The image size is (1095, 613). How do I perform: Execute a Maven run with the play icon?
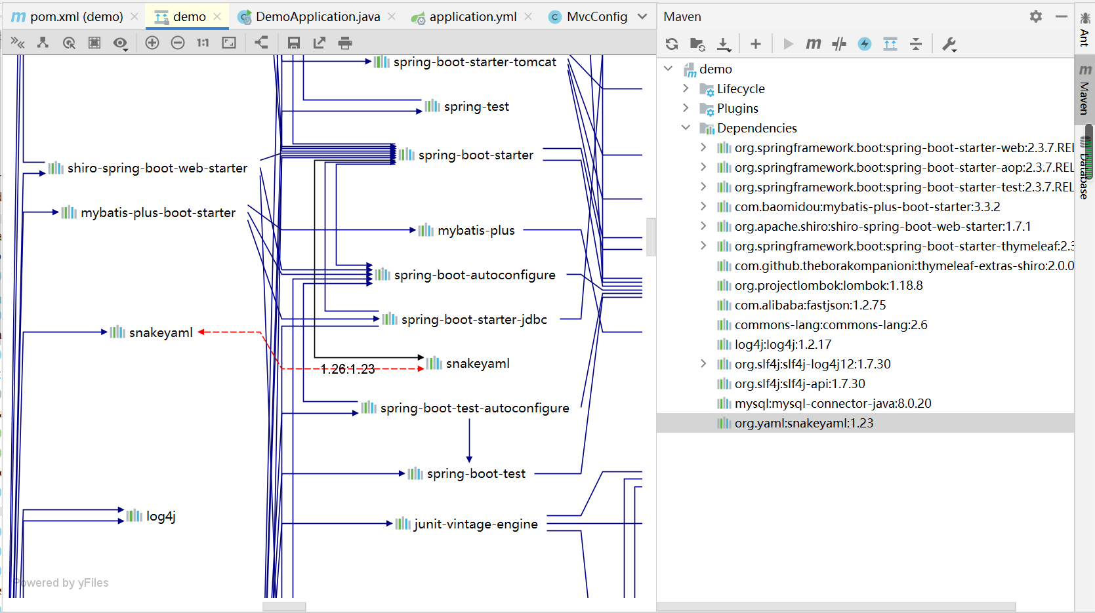[787, 44]
